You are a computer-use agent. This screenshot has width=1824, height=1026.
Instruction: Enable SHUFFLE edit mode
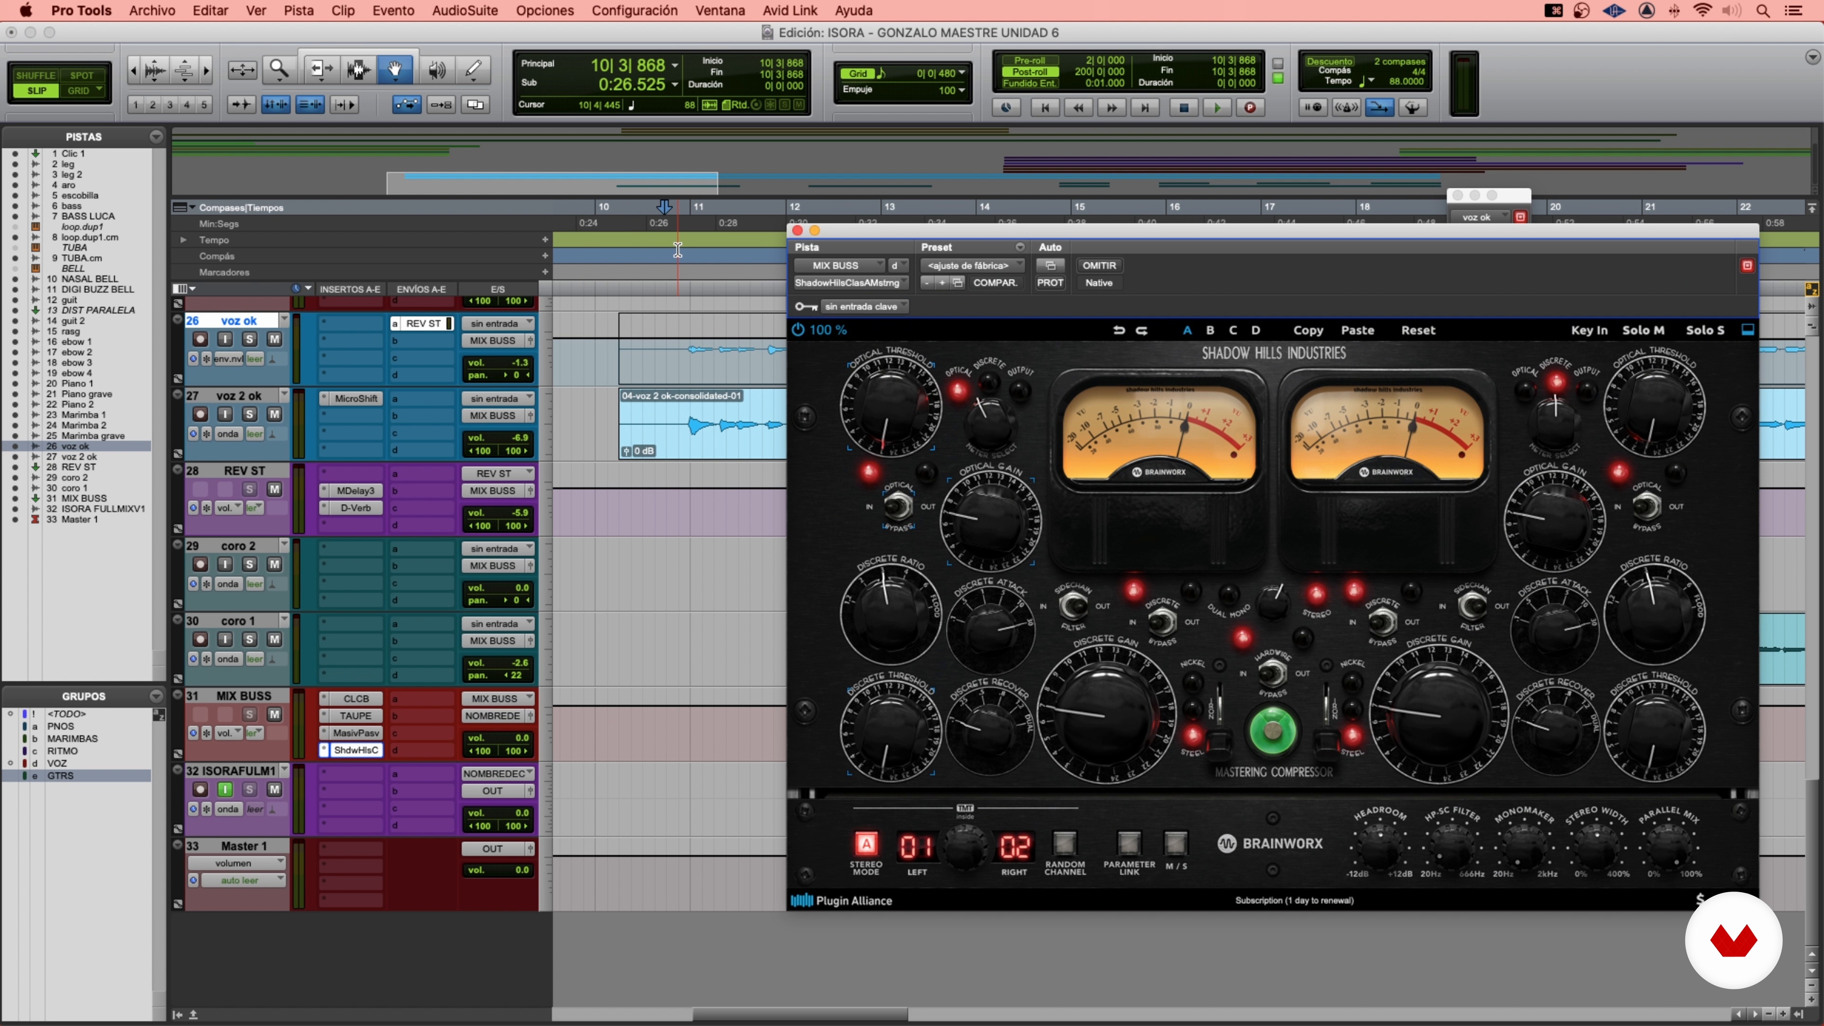(x=35, y=75)
